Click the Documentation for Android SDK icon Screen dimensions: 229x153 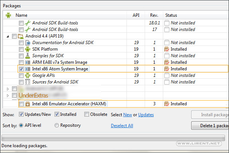(x=28, y=43)
